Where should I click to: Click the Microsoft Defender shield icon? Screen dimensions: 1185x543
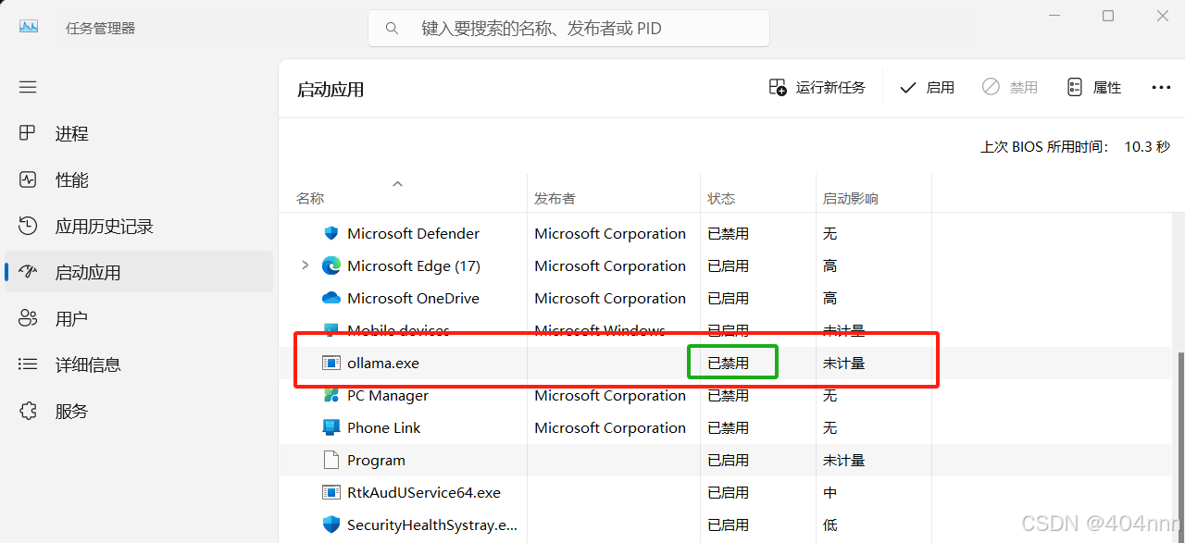(x=331, y=233)
